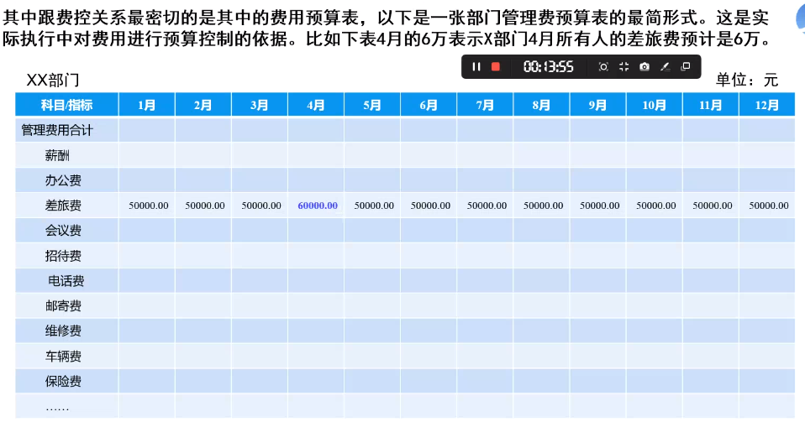Select the 9月 column header

pos(598,105)
